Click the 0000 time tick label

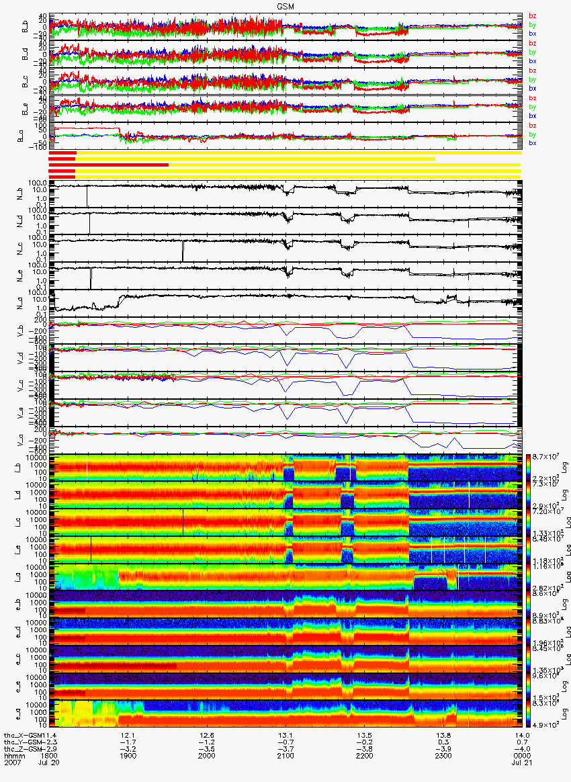[522, 756]
